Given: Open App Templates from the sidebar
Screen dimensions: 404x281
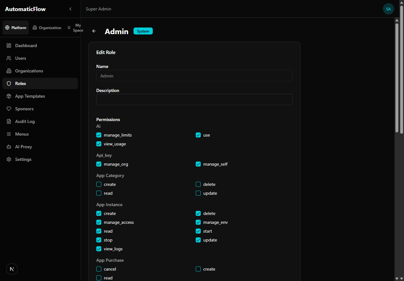Looking at the screenshot, I should [40, 96].
